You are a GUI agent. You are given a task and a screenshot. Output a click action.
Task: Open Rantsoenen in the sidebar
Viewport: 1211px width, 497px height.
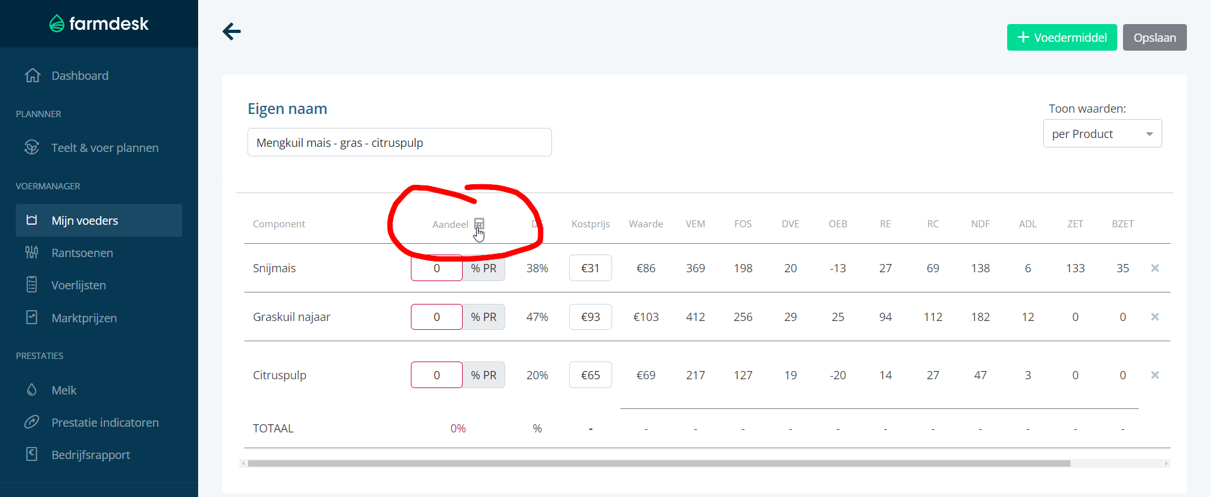click(82, 253)
